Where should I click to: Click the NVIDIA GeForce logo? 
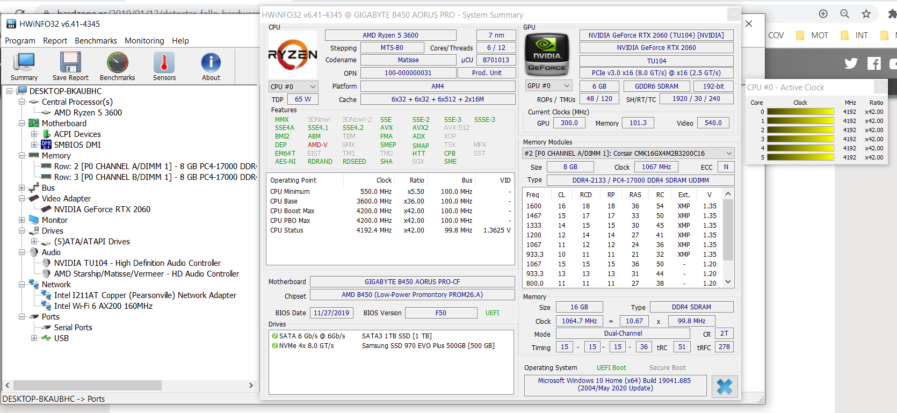point(546,55)
